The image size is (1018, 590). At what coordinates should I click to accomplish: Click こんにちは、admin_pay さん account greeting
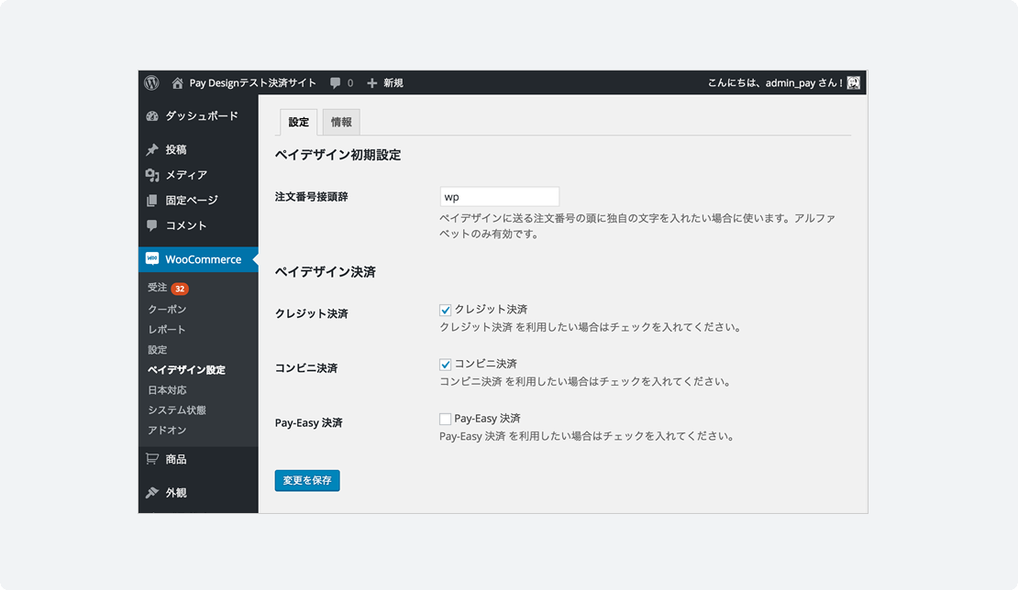point(775,83)
